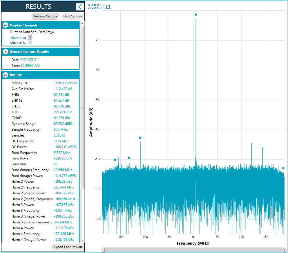Enable the channel b checkbox
Image resolution: width=288 pixels, height=253 pixels.
pyautogui.click(x=30, y=42)
